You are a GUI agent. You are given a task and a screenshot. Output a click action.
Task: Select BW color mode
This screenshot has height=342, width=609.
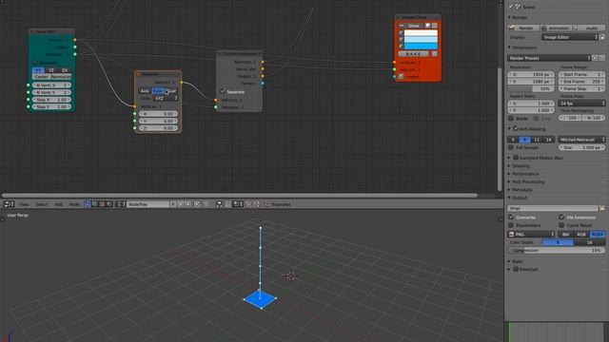pyautogui.click(x=565, y=235)
